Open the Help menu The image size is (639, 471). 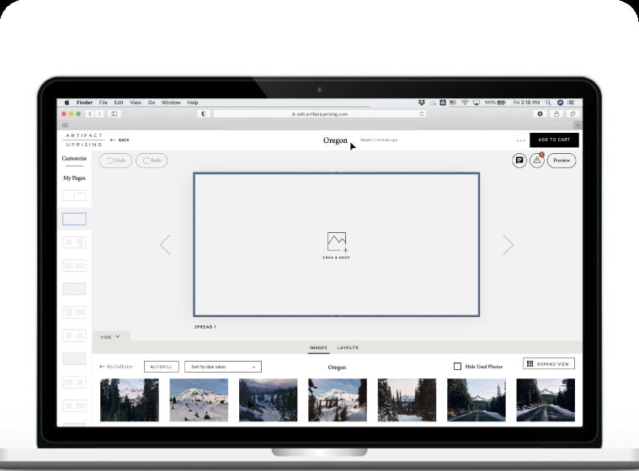[x=193, y=103]
